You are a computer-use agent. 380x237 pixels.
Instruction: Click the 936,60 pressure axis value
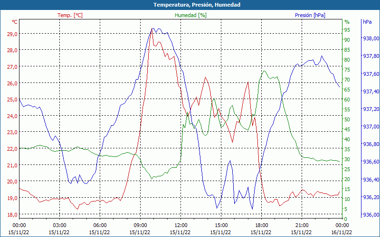[371, 162]
